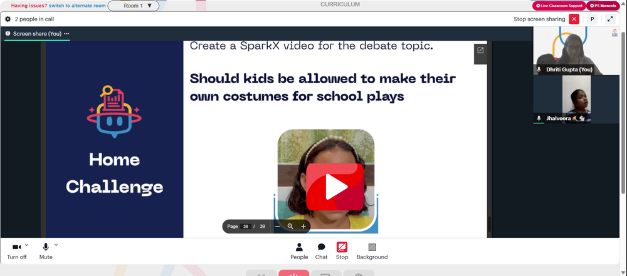Click Dhriti Gupta's microphone status icon

[539, 69]
